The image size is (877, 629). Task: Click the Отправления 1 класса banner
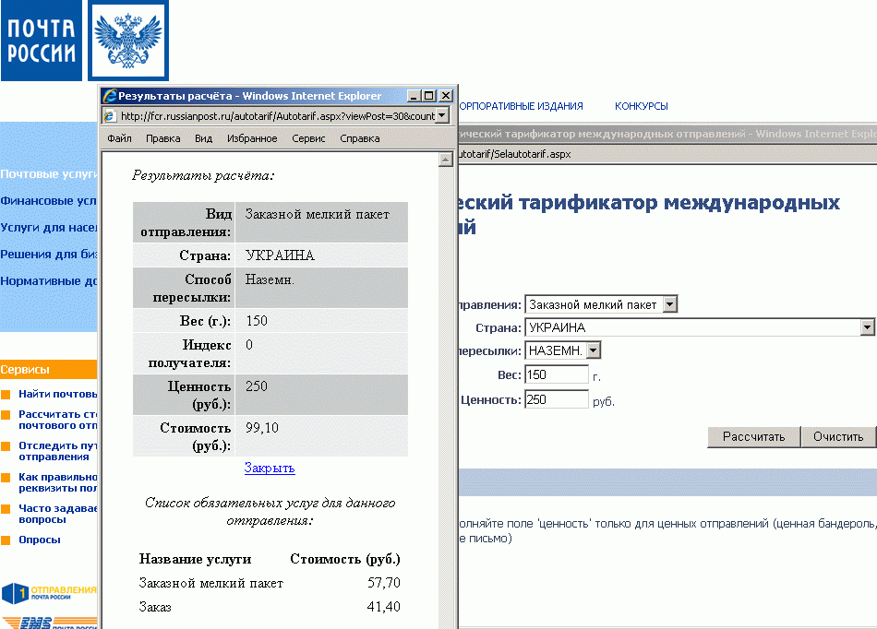(49, 593)
